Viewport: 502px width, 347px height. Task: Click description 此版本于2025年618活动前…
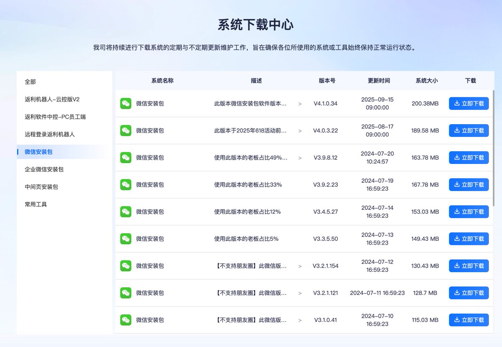pyautogui.click(x=251, y=130)
